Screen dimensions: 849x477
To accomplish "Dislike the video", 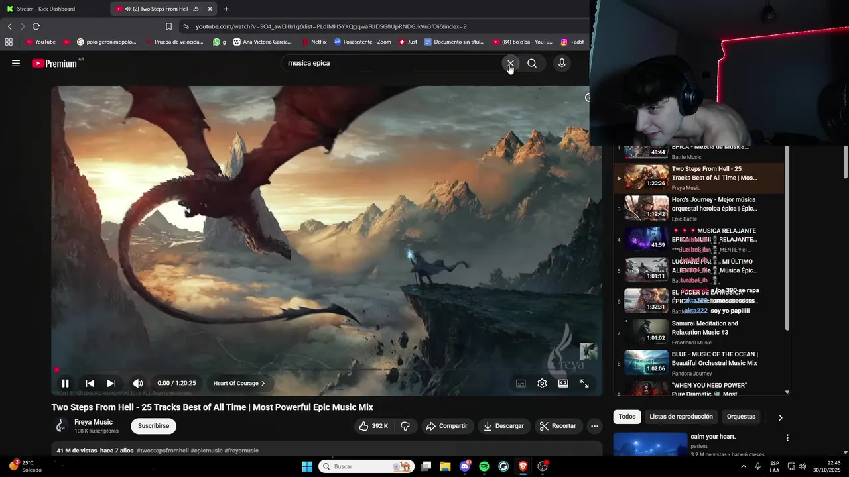I will [x=405, y=426].
